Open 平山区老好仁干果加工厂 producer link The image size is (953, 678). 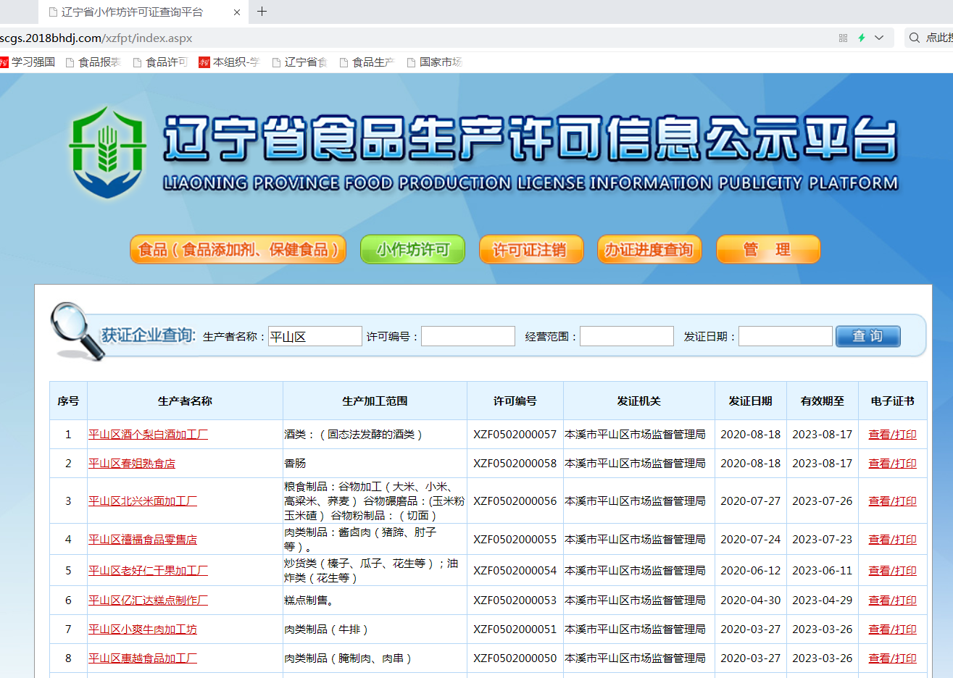pyautogui.click(x=148, y=571)
